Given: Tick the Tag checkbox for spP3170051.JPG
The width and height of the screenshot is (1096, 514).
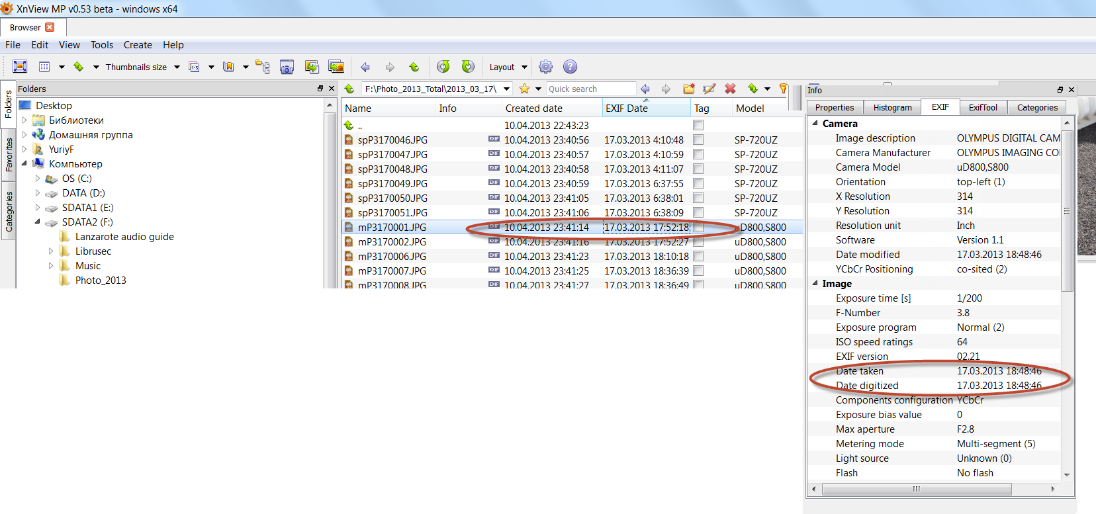Looking at the screenshot, I should click(x=698, y=212).
